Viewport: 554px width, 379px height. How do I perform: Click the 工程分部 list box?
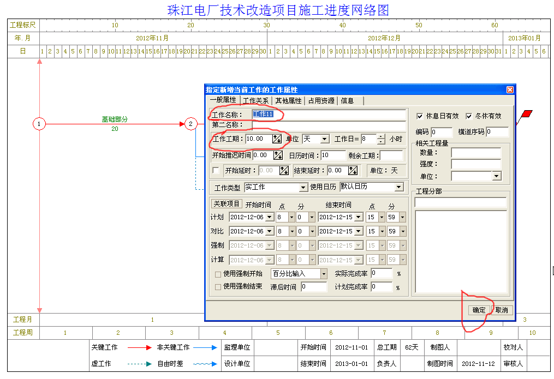click(461, 251)
